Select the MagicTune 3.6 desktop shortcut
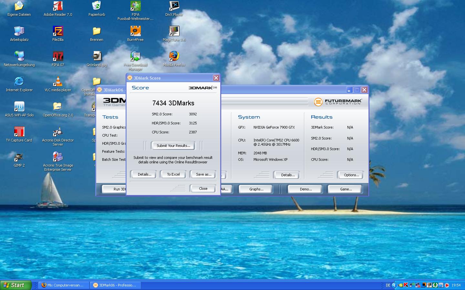465x290 pixels. [174, 34]
